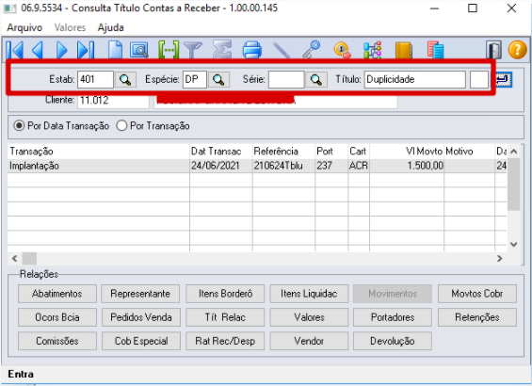Click the exit door icon
The height and width of the screenshot is (386, 532).
(493, 50)
